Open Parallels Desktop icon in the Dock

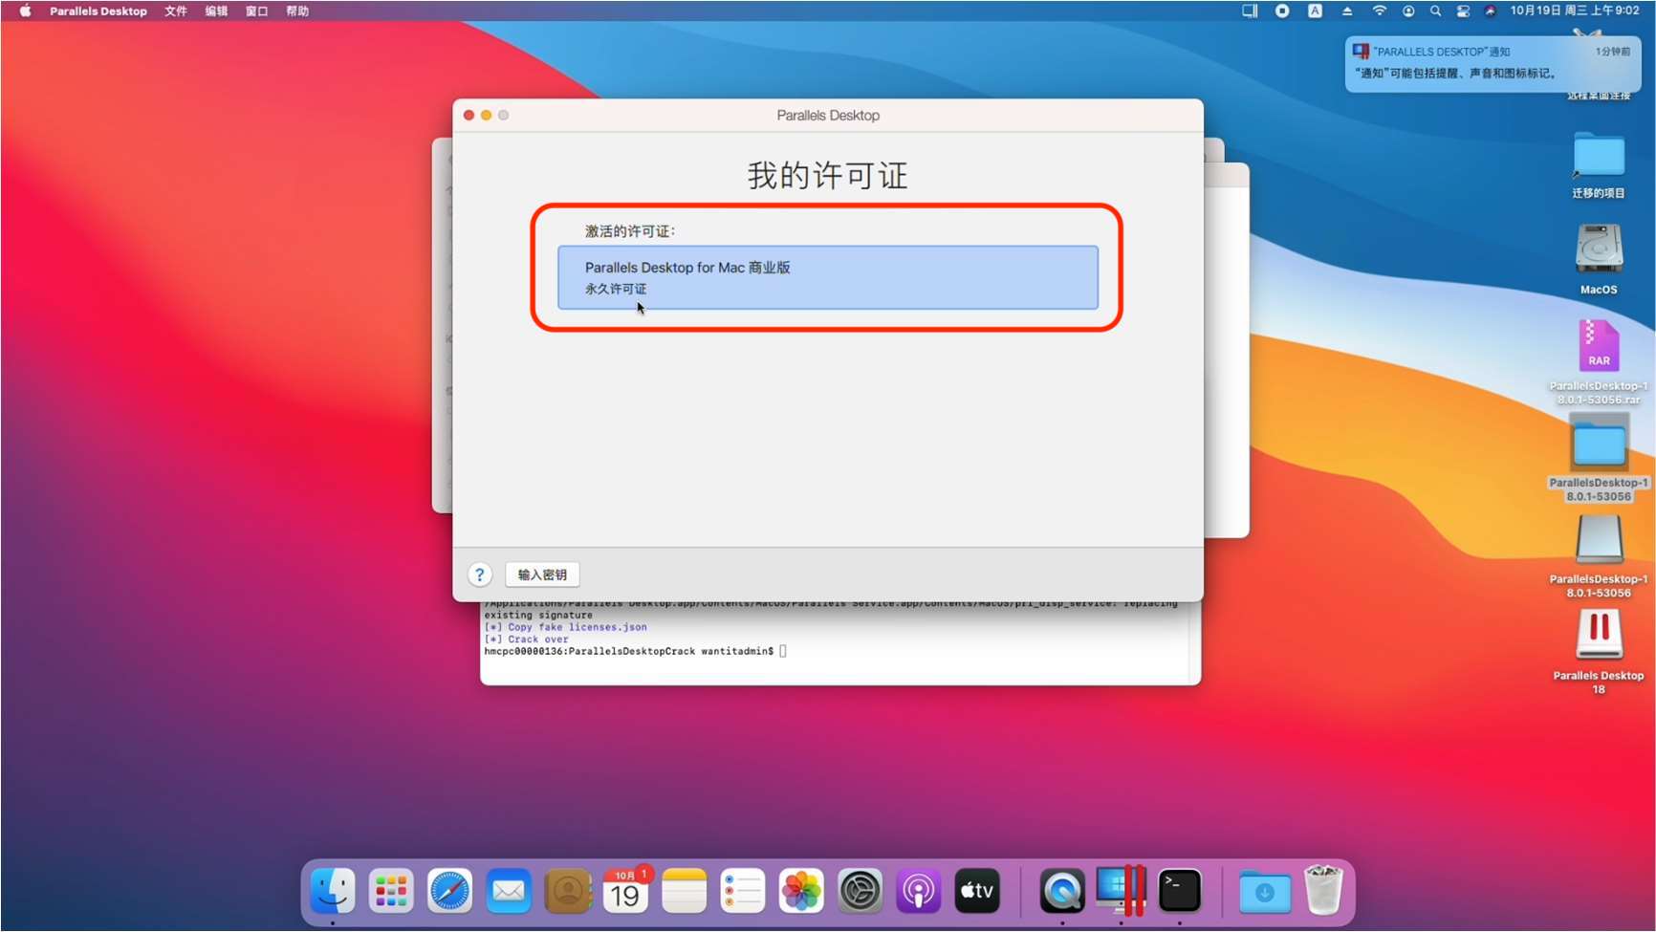pos(1121,891)
